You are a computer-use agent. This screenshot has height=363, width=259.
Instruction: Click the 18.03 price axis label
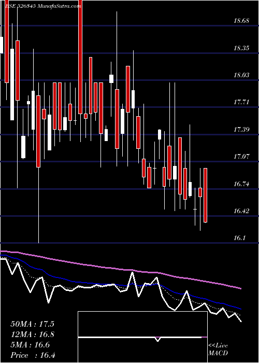(241, 75)
